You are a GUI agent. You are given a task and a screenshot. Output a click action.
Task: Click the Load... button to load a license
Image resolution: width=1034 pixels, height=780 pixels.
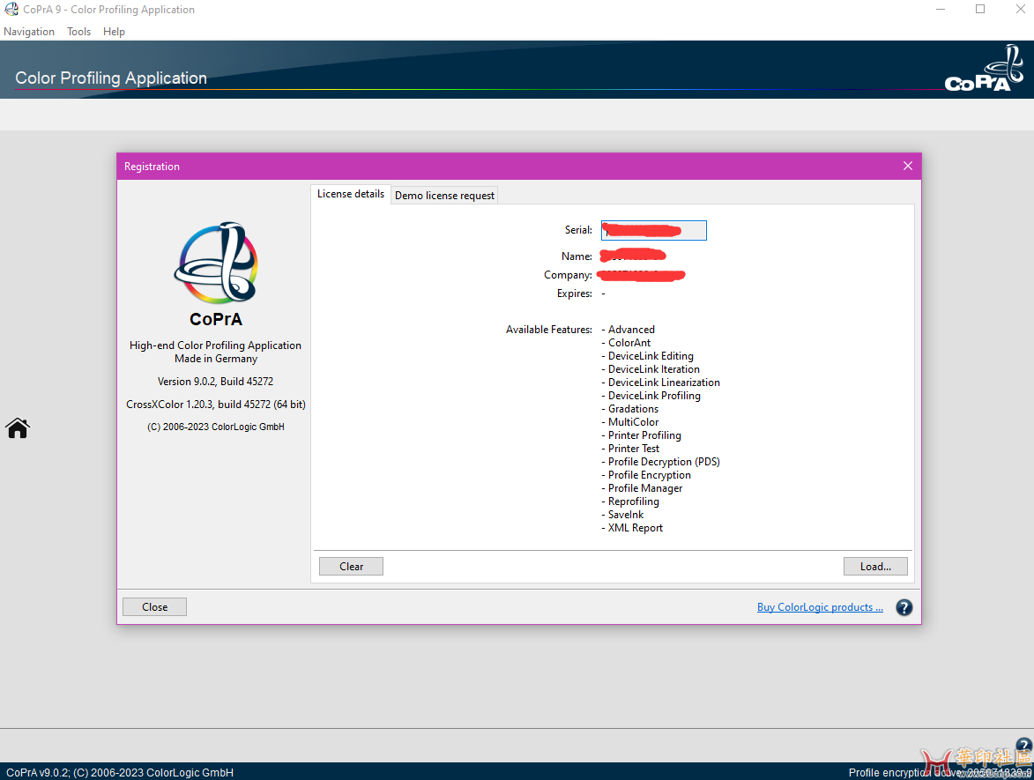click(874, 567)
